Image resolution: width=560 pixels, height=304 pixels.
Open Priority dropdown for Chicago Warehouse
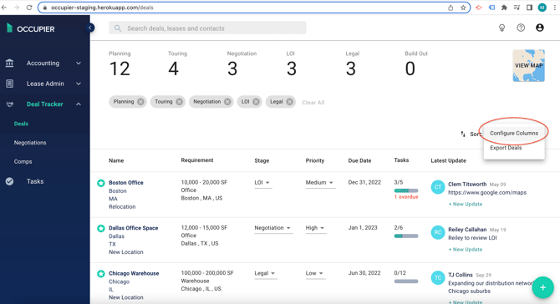point(315,273)
